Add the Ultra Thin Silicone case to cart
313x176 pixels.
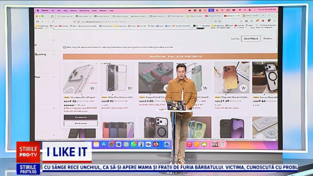[130, 88]
